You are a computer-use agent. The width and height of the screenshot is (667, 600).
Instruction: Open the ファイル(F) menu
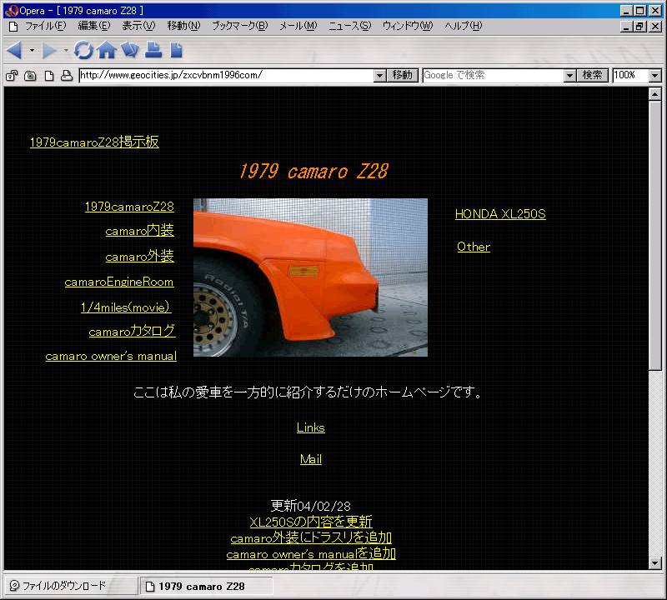46,27
